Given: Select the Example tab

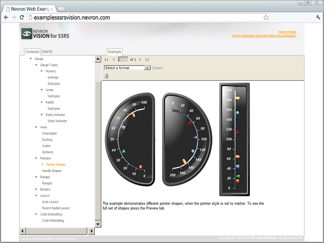Looking at the screenshot, I should (115, 52).
